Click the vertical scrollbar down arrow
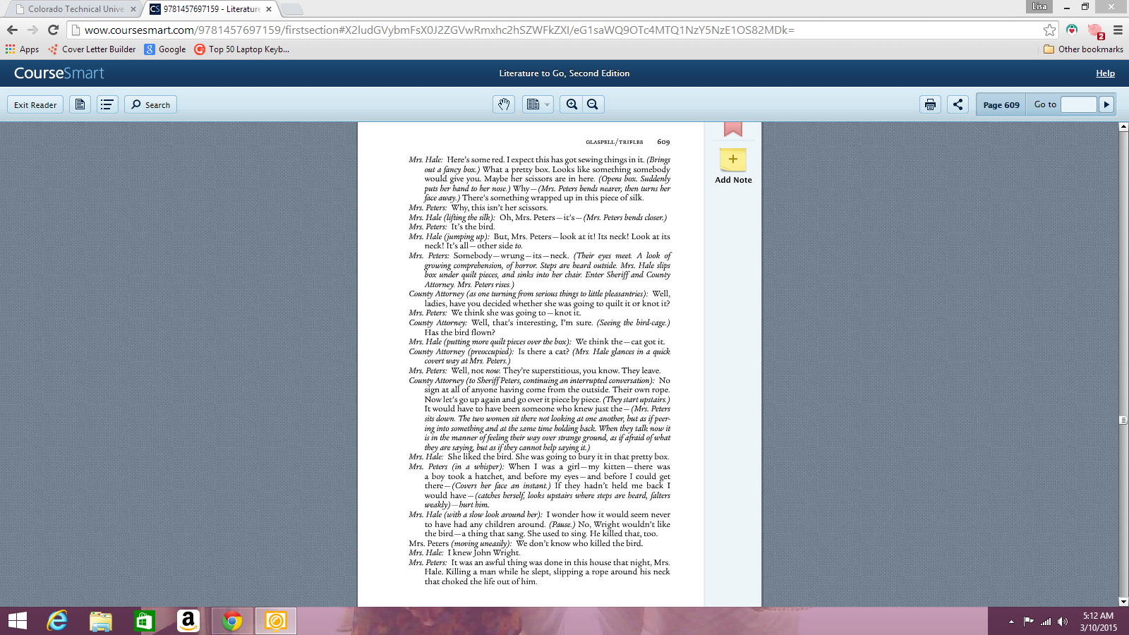1129x635 pixels. coord(1123,602)
